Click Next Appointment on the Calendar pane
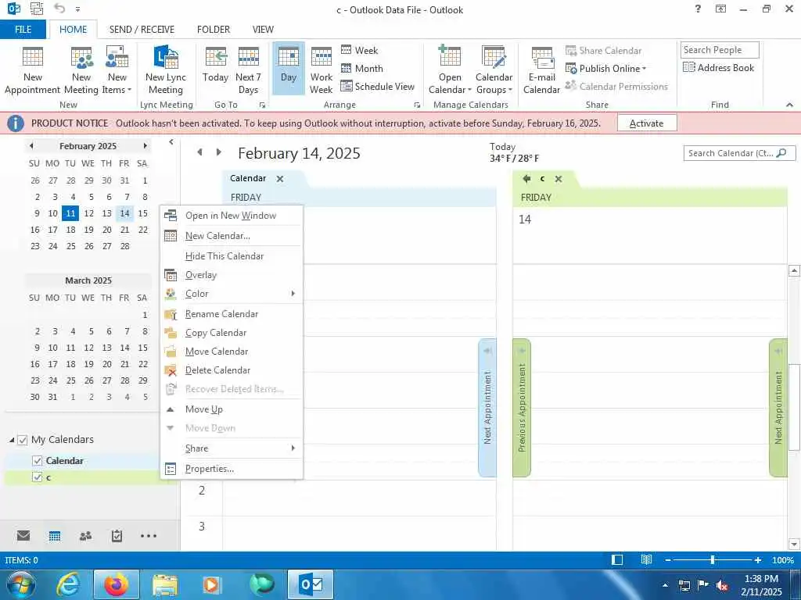 [x=487, y=408]
